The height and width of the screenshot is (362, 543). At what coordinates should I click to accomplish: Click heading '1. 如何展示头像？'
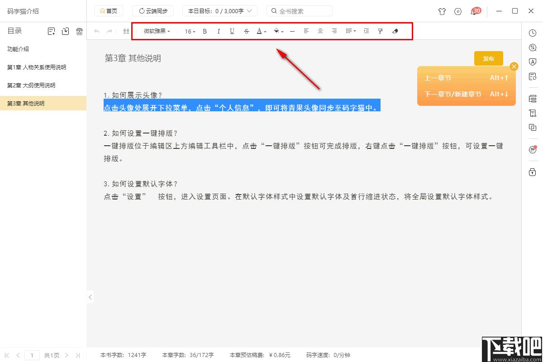pos(133,95)
